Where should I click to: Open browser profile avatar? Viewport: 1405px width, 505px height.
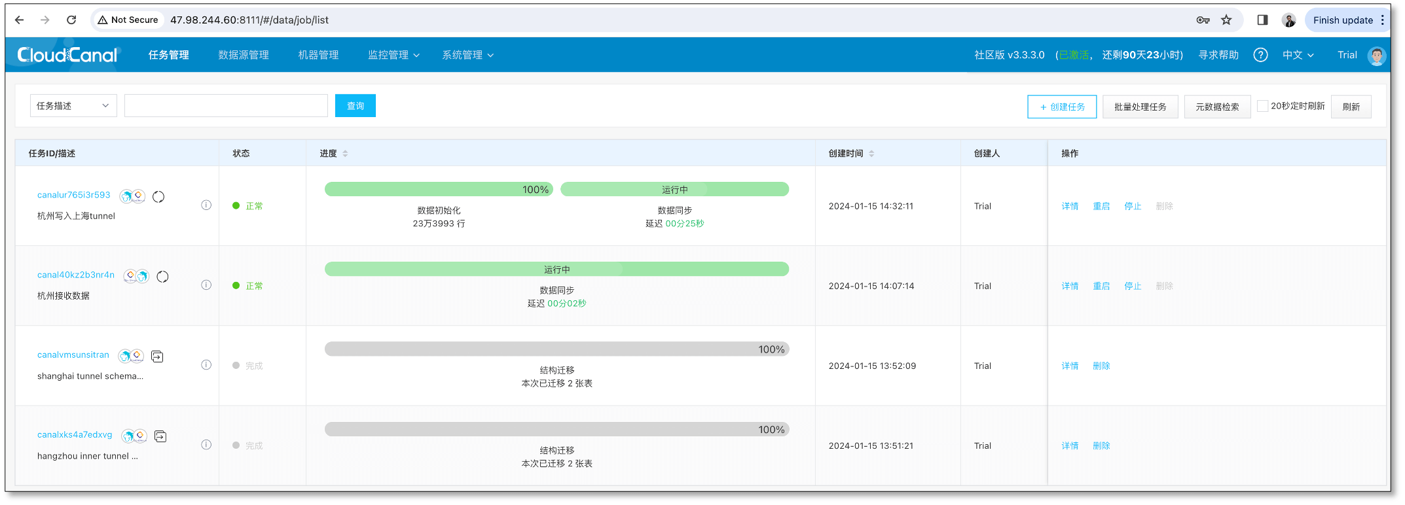pyautogui.click(x=1289, y=20)
